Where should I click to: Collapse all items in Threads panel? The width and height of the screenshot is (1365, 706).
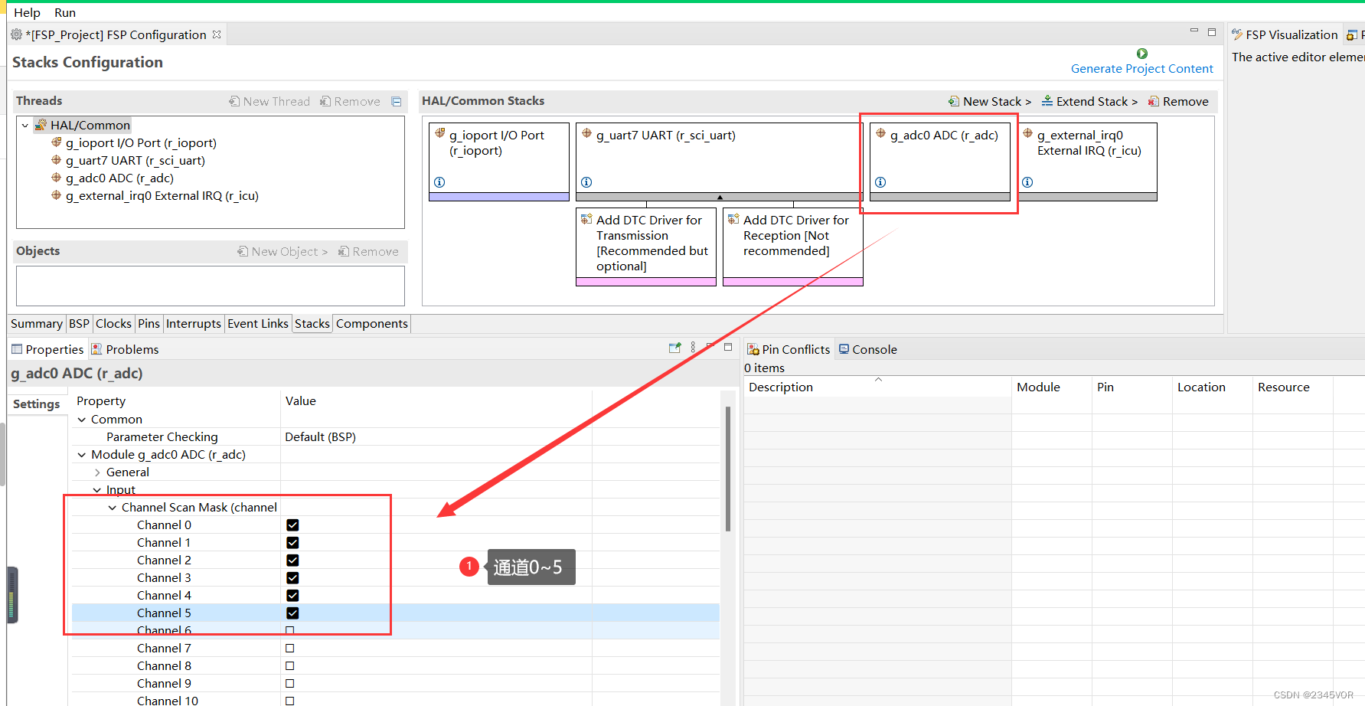click(397, 101)
